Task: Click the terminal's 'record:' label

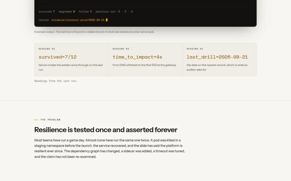Action: click(44, 20)
